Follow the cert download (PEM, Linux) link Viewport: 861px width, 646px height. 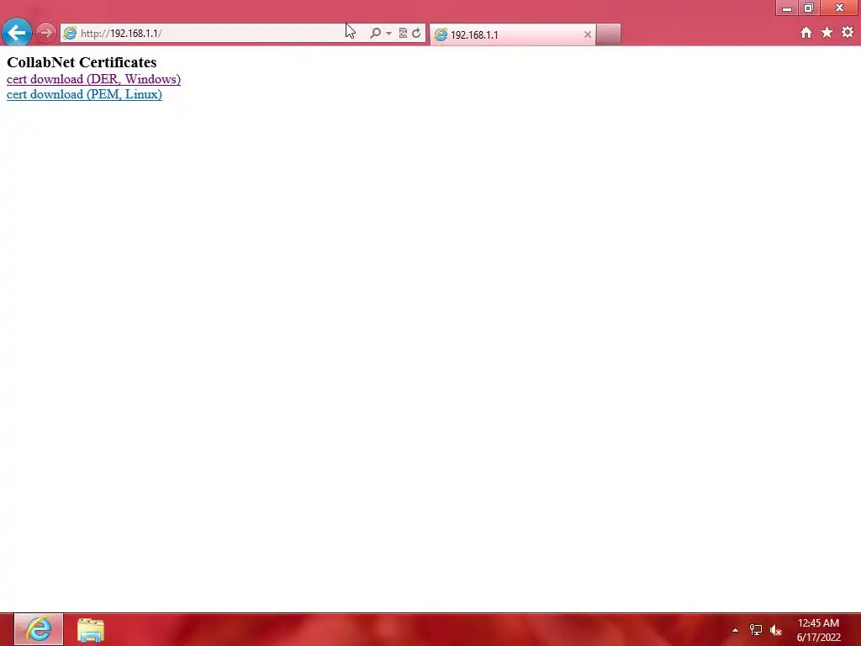tap(84, 94)
